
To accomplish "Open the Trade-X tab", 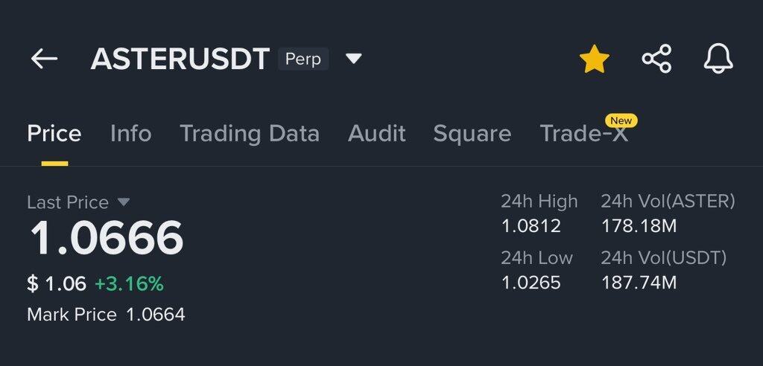I will pos(583,135).
